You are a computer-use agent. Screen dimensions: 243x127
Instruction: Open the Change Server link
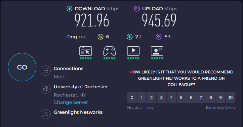click(71, 102)
